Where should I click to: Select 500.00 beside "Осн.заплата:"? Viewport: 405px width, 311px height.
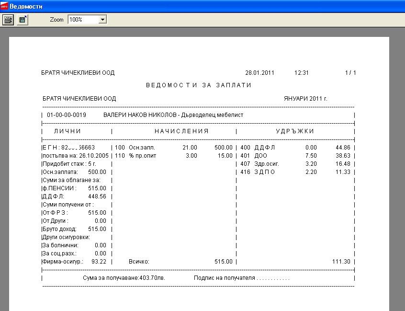click(97, 172)
